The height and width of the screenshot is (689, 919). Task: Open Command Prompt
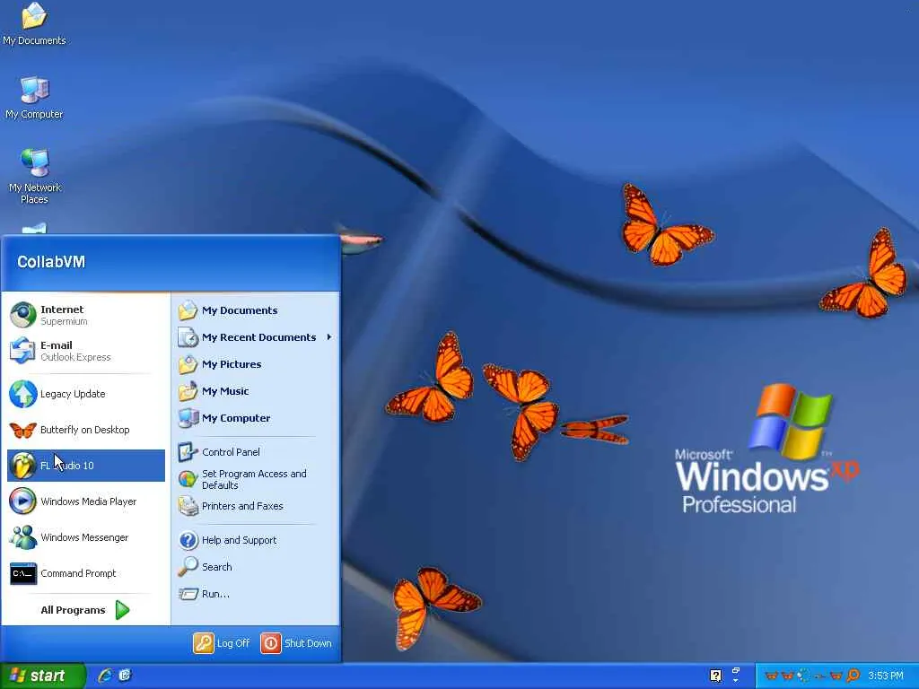click(x=85, y=572)
